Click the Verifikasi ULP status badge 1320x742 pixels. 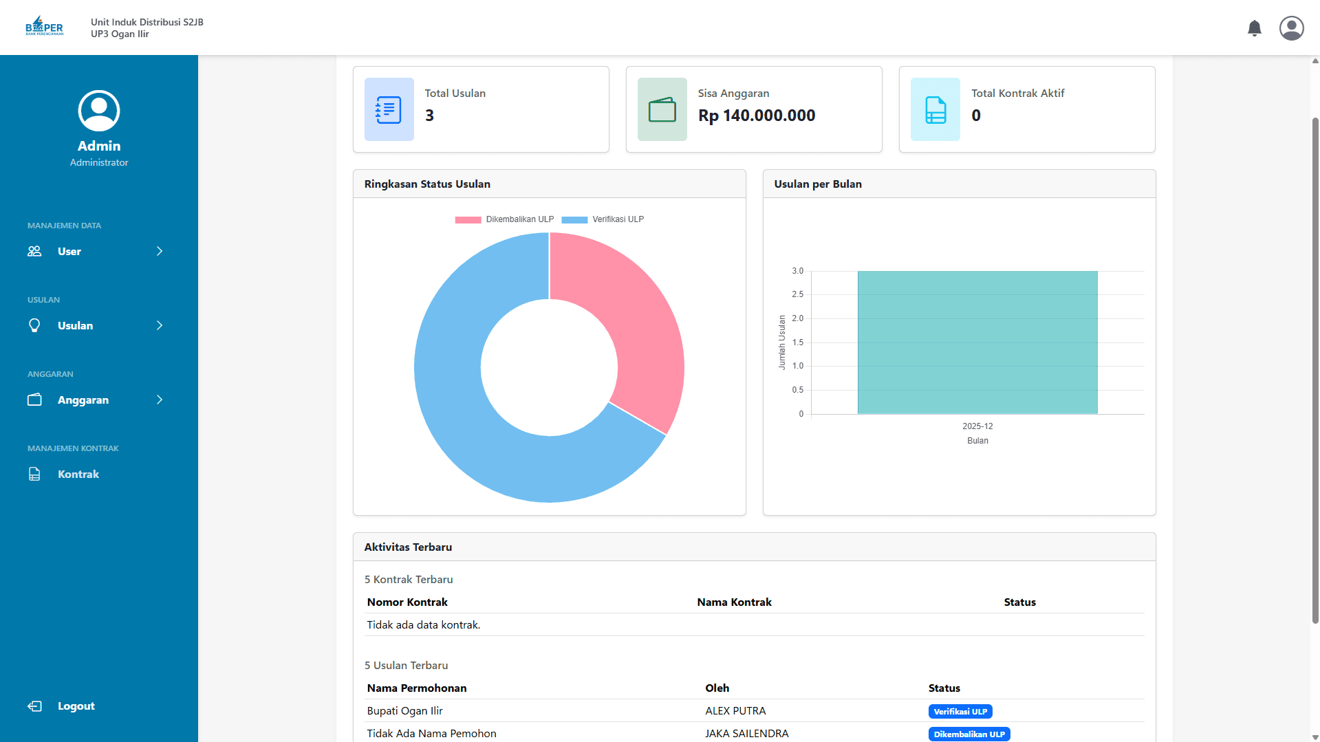[x=960, y=712]
